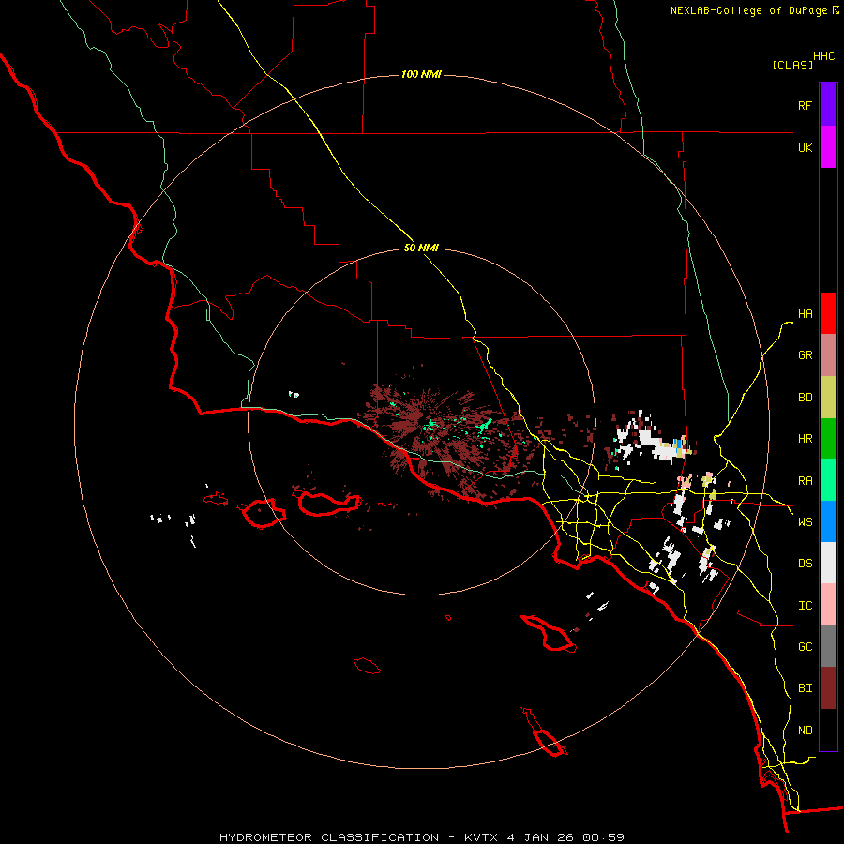Image resolution: width=844 pixels, height=844 pixels.
Task: Click the DS legend label
Action: [805, 564]
